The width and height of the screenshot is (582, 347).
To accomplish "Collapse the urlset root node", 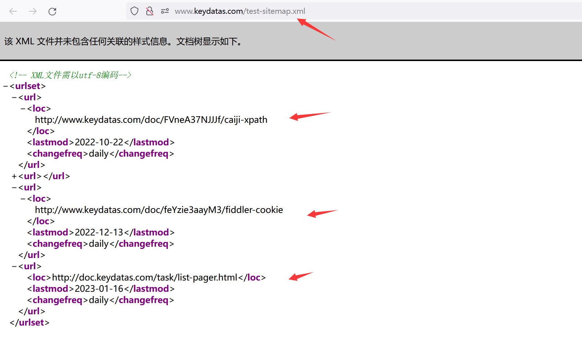I will click(x=5, y=86).
